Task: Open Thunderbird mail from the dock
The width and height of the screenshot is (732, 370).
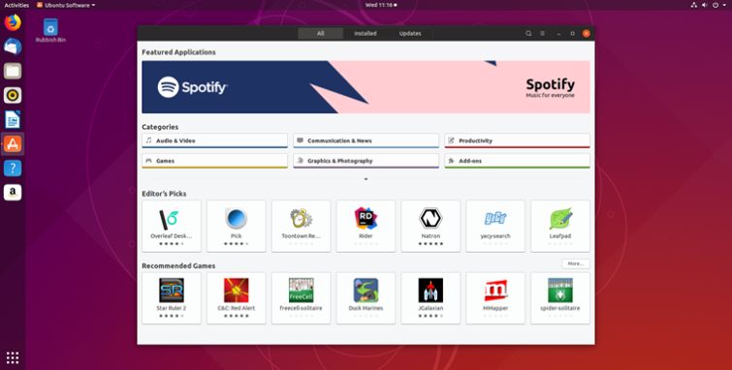Action: 13,46
